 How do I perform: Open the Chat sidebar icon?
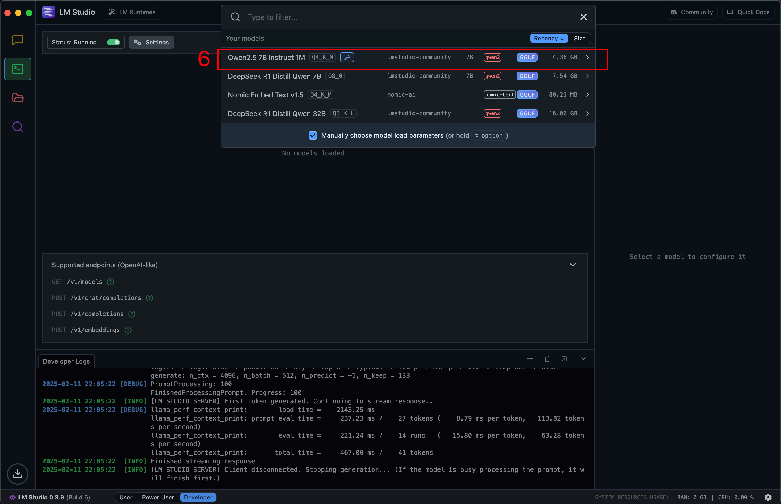(x=17, y=40)
